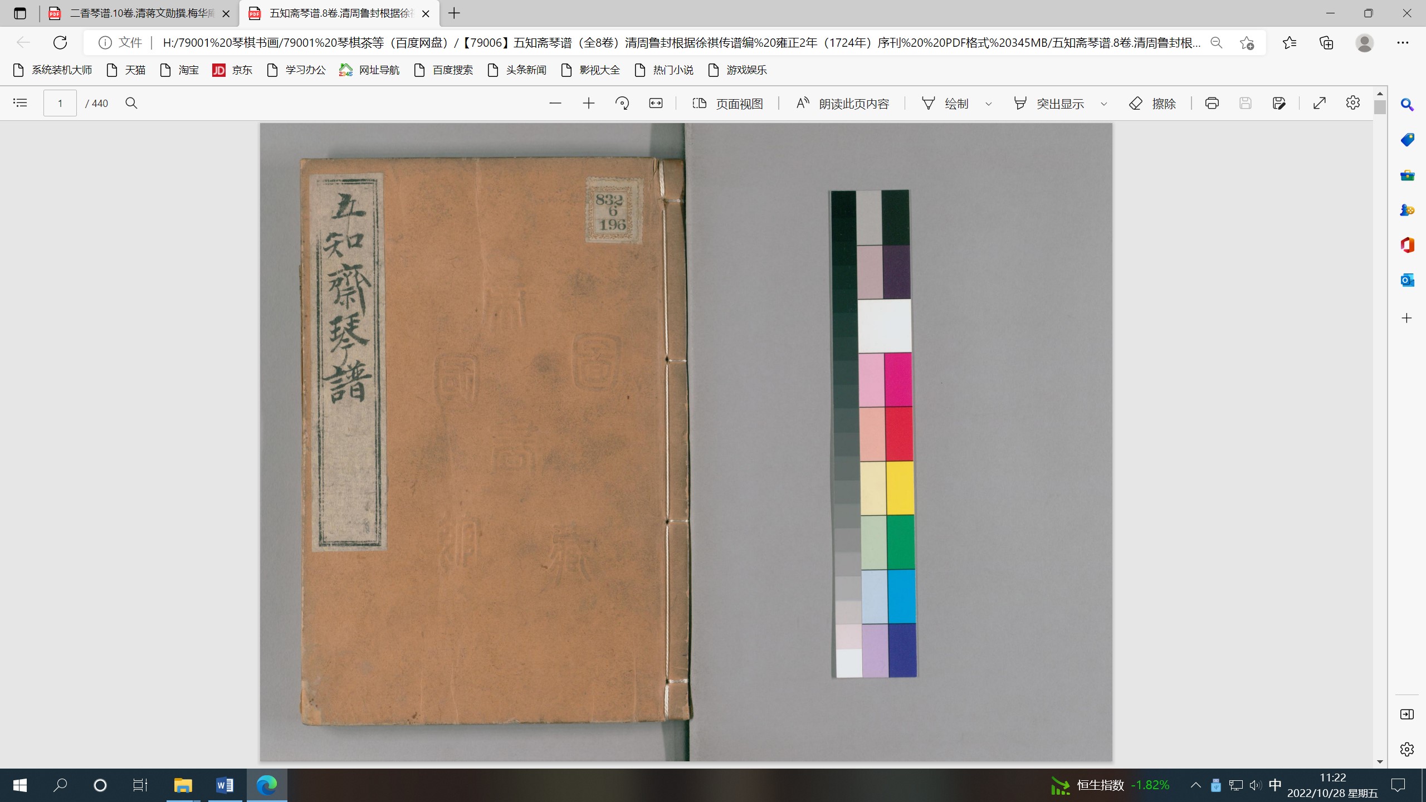1426x802 pixels.
Task: Open the 京东 bookmark
Action: click(x=232, y=70)
